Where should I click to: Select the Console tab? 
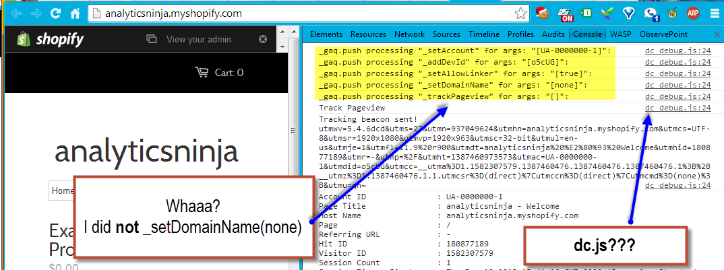[587, 34]
